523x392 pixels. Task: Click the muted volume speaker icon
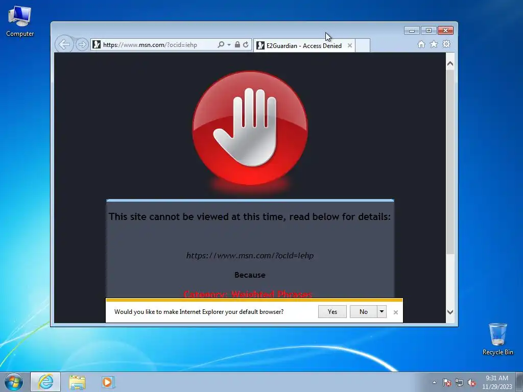click(x=471, y=382)
